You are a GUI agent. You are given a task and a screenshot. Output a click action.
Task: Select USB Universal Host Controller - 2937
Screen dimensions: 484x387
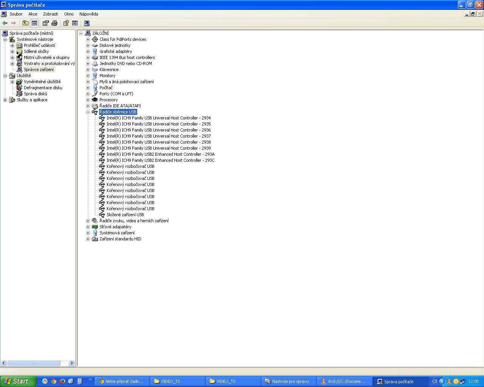pos(158,136)
